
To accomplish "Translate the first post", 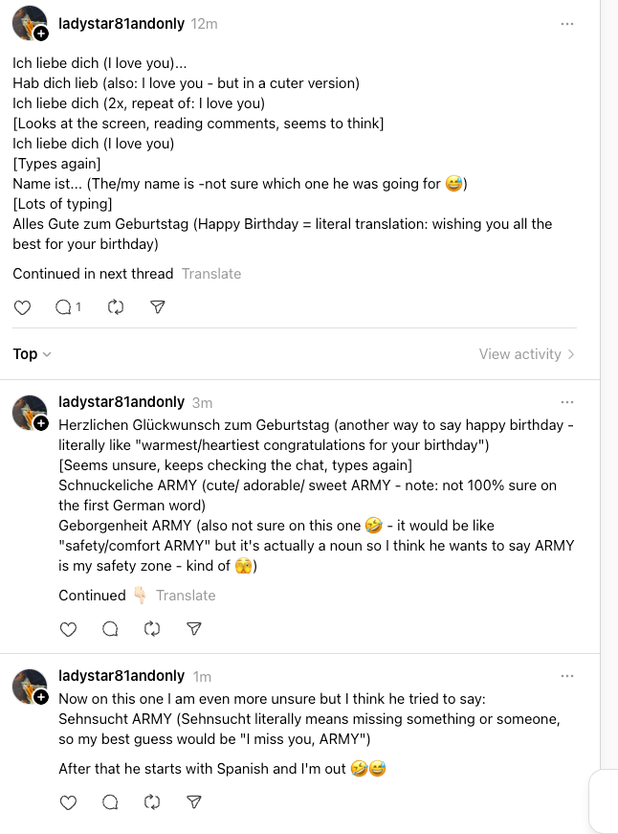I will tap(211, 273).
